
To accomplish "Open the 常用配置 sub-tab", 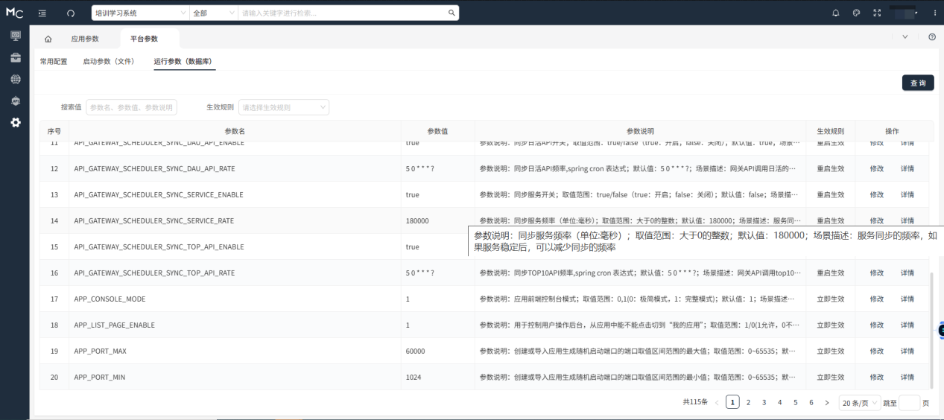I will tap(54, 61).
